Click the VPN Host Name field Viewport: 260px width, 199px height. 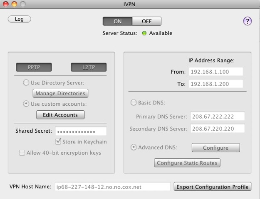pyautogui.click(x=113, y=187)
